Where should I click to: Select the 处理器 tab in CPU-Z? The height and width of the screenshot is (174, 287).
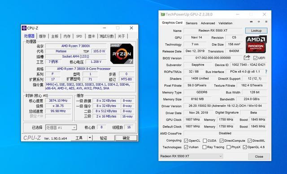coord(29,36)
